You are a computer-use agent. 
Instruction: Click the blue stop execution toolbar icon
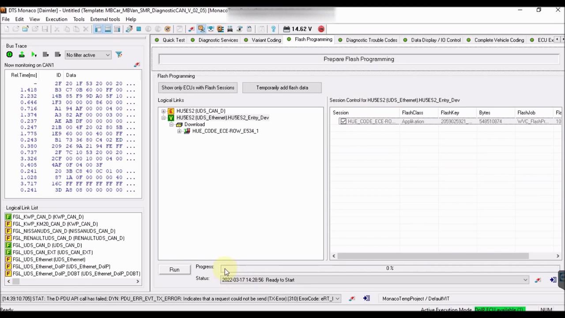click(x=139, y=29)
